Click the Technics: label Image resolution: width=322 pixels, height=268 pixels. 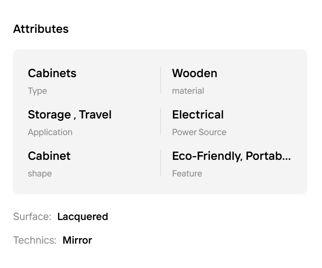[35, 240]
